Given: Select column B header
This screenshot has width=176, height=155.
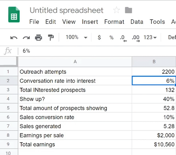Looking at the screenshot, I should coord(154,61).
